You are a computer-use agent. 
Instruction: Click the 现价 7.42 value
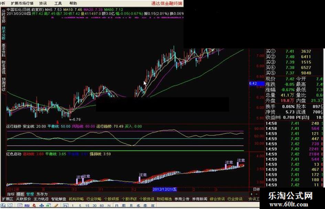pos(290,79)
